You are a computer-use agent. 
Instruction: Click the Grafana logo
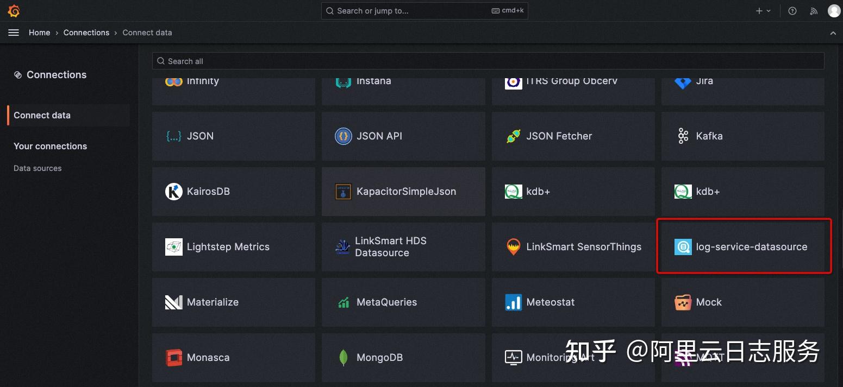14,10
